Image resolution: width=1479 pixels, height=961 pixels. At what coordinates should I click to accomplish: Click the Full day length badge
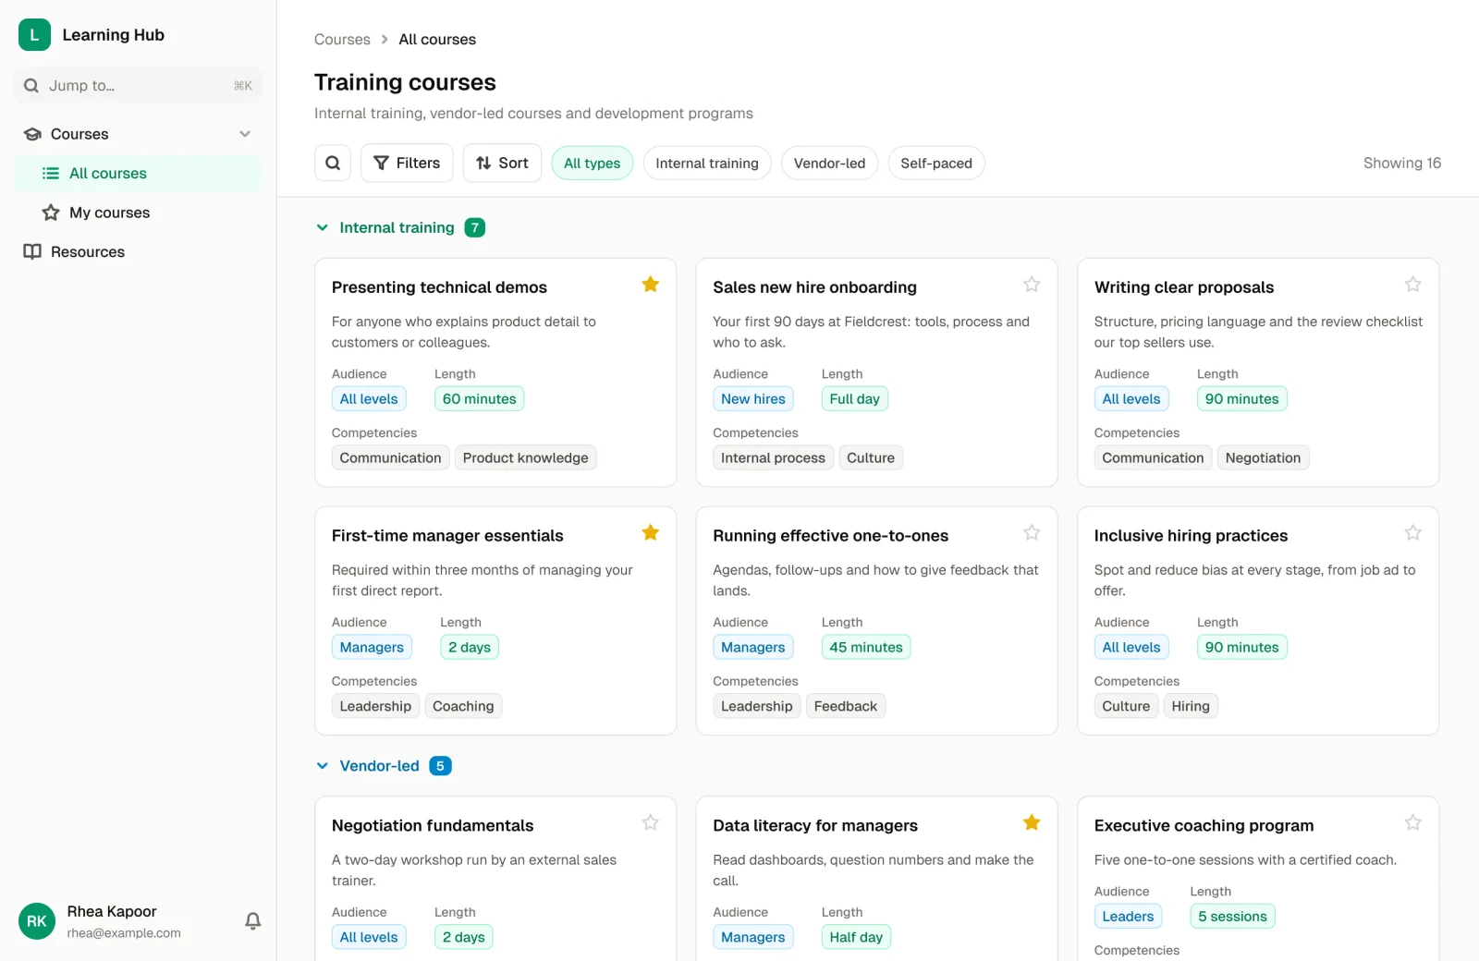(854, 399)
